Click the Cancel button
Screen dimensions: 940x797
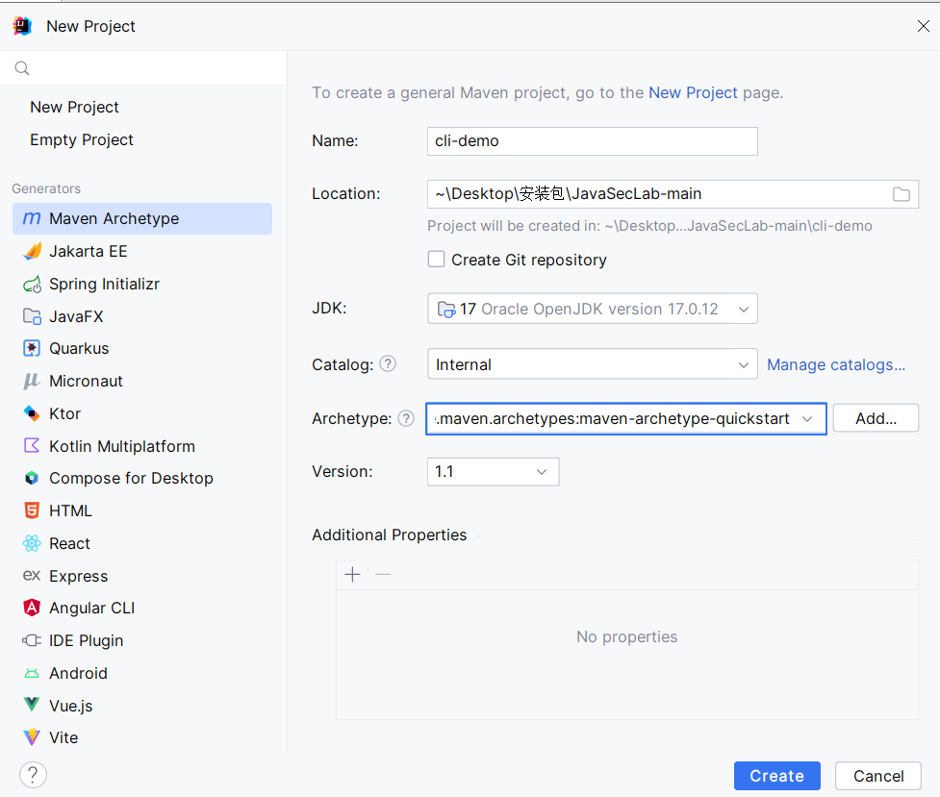[878, 776]
